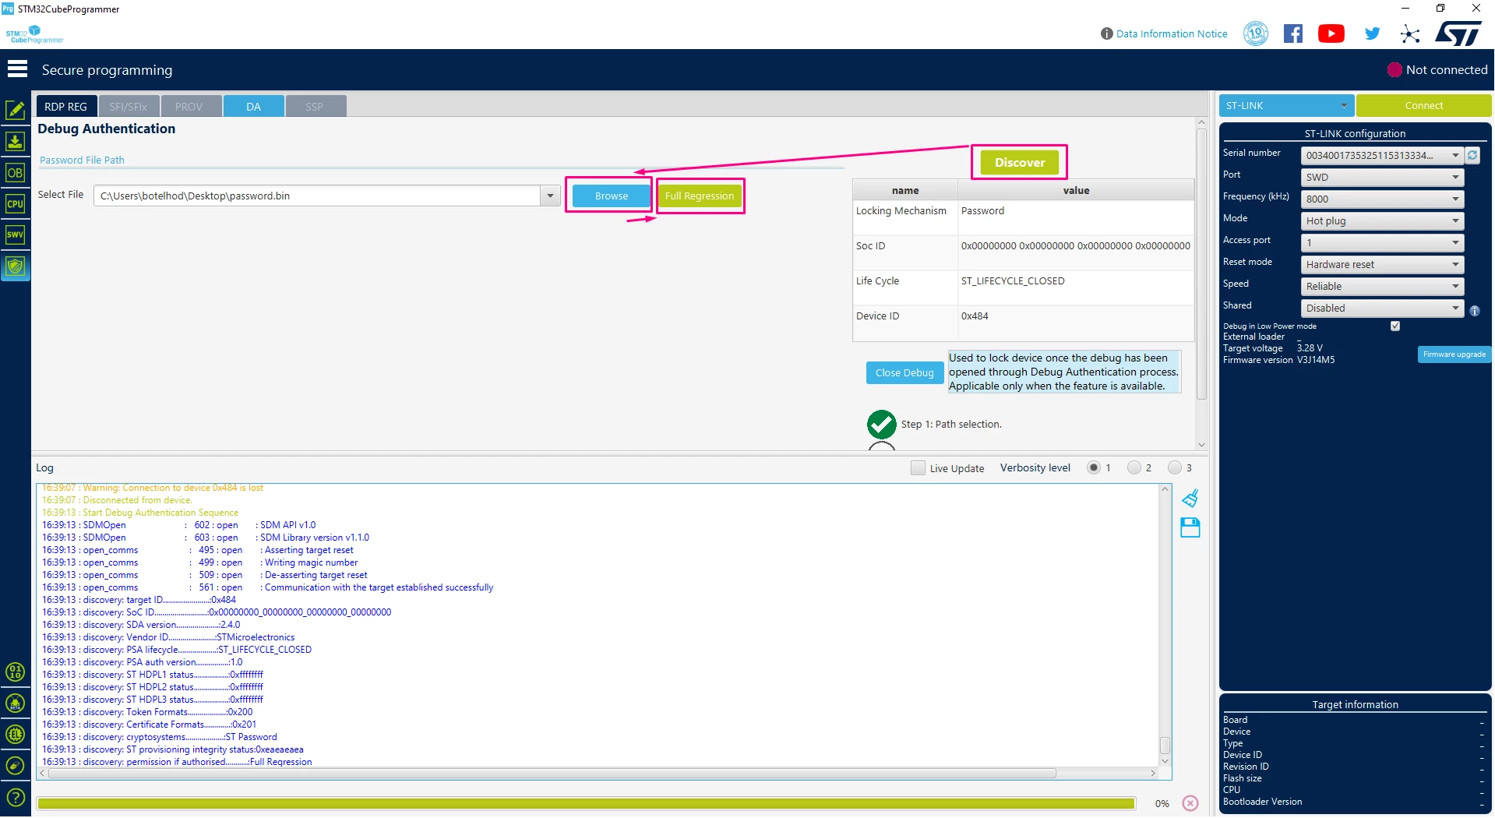Switch to the SSP tab
This screenshot has width=1495, height=818.
pyautogui.click(x=315, y=106)
